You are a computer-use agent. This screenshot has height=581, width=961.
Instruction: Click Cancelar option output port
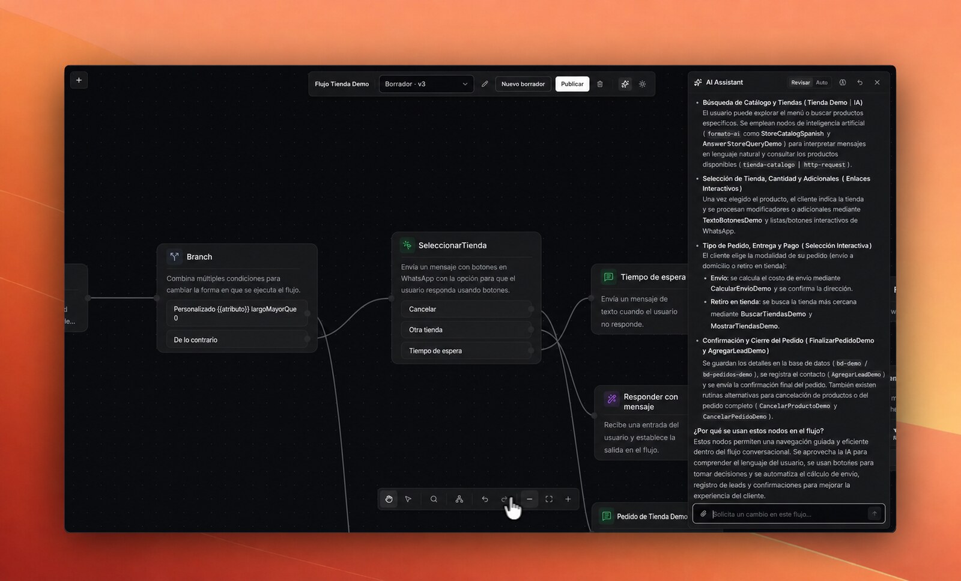(x=531, y=309)
